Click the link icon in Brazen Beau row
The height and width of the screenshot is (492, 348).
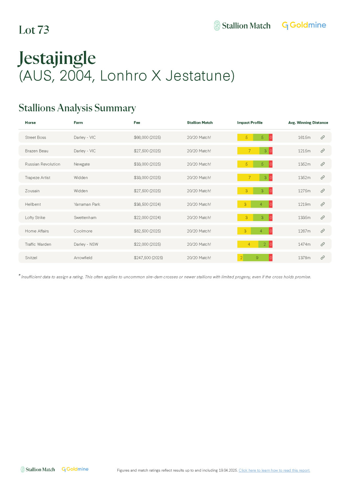322,151
